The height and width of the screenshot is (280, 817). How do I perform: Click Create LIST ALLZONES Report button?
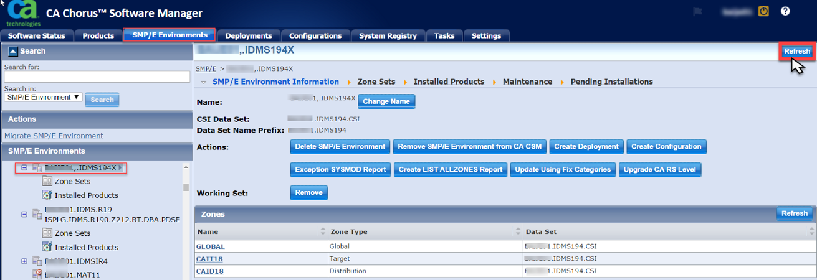click(x=451, y=169)
